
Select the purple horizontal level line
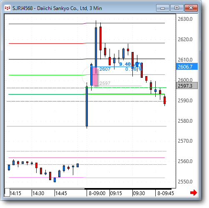pyautogui.click(x=87, y=23)
